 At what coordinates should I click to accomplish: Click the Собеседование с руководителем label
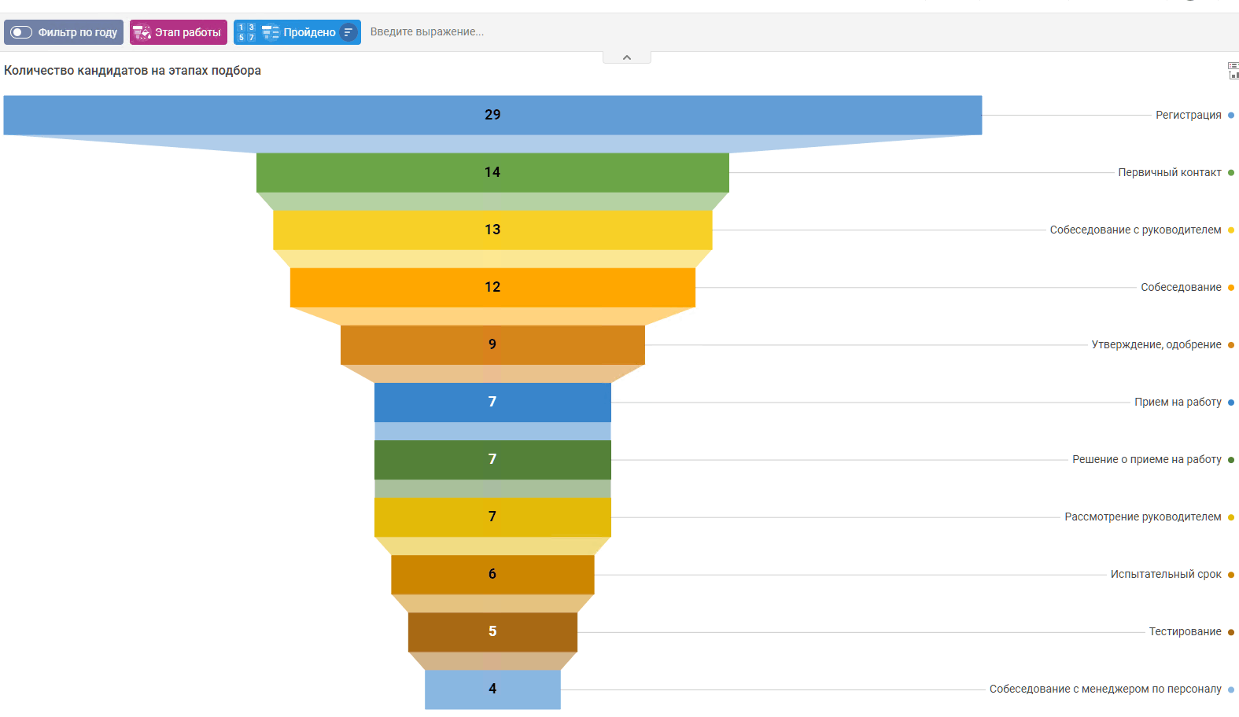pyautogui.click(x=1135, y=230)
